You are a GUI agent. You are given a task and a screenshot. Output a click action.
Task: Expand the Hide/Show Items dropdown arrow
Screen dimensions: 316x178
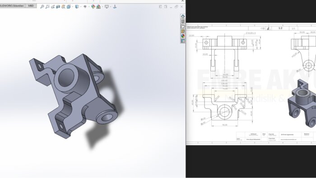tap(89, 7)
